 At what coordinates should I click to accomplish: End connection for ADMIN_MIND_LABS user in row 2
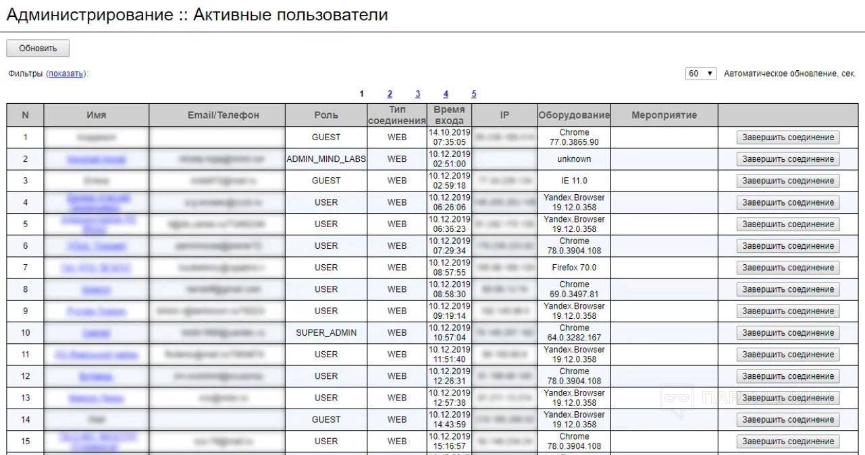tap(788, 159)
